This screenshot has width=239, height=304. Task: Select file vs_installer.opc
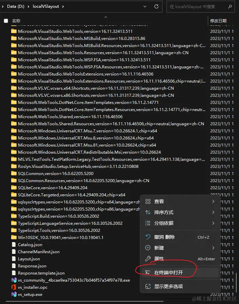pos(32,287)
